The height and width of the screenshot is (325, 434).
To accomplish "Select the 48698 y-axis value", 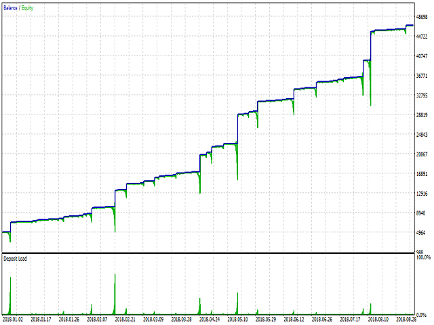I will point(422,17).
